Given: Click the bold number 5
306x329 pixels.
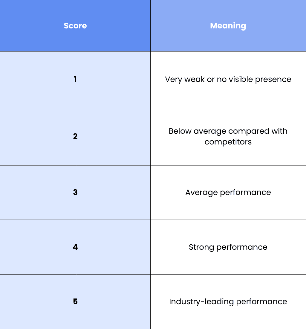Looking at the screenshot, I should coord(75,301).
